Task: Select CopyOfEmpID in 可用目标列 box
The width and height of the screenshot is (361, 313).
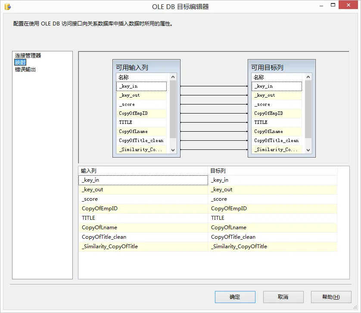Action: [277, 114]
